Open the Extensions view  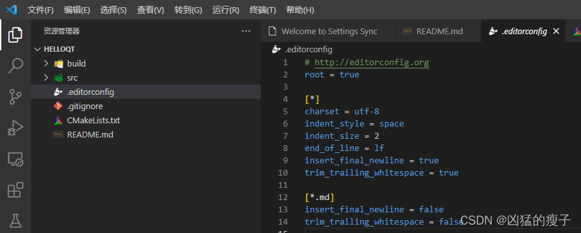(x=15, y=190)
